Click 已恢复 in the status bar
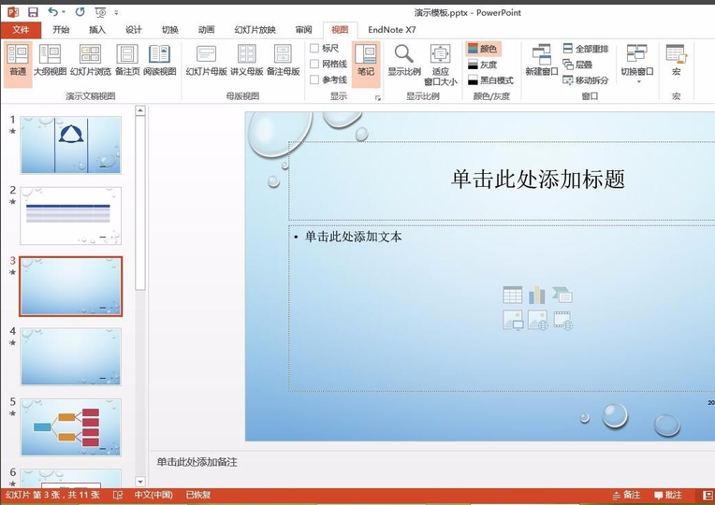 197,495
